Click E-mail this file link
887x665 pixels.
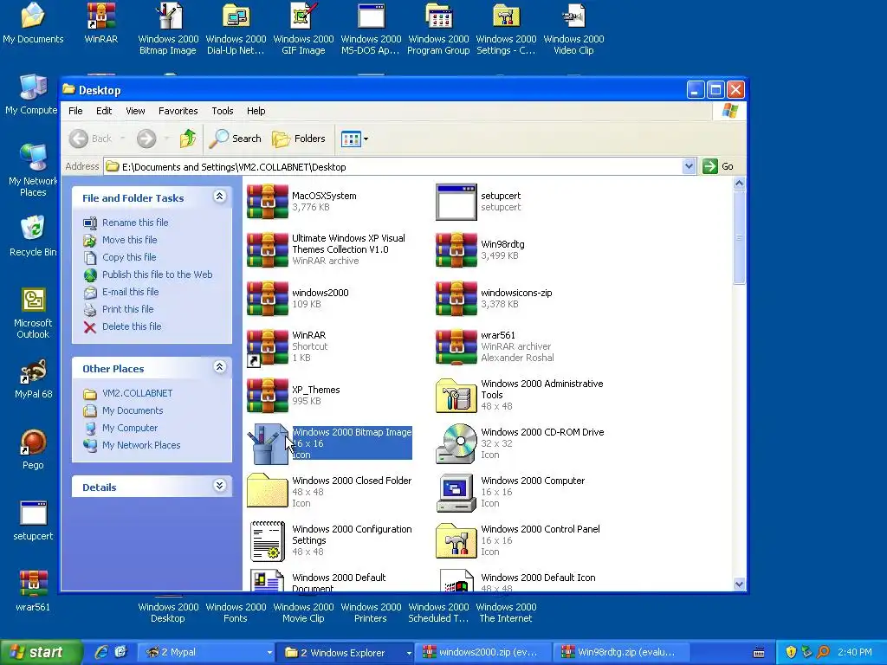[130, 292]
